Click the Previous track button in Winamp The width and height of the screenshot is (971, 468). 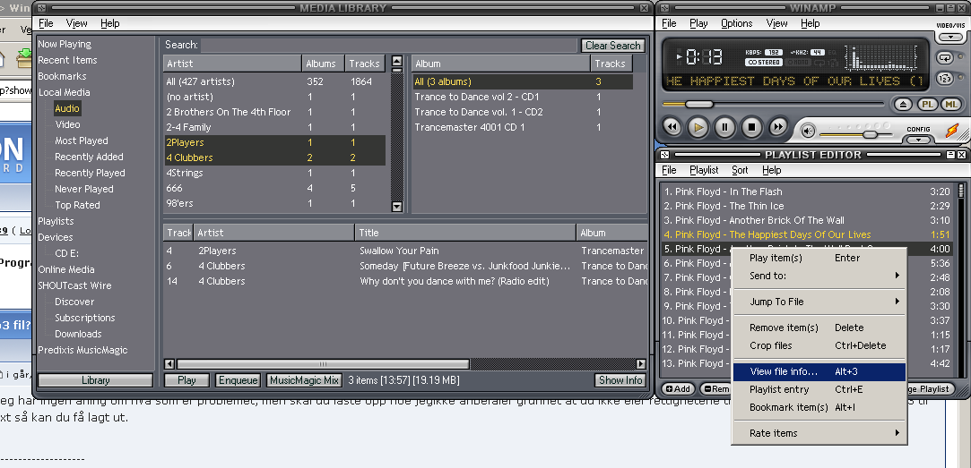pos(672,128)
